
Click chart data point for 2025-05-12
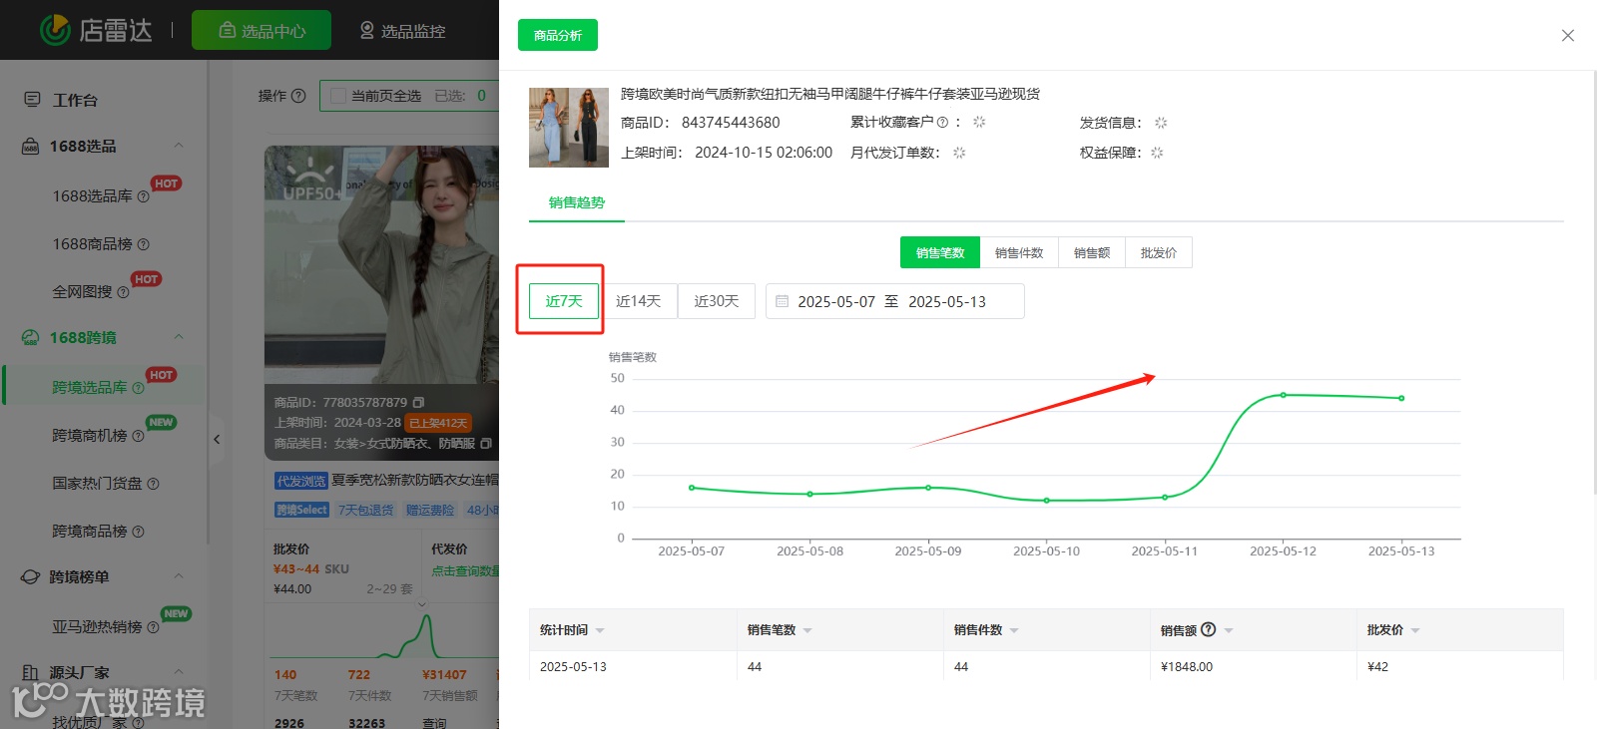(1284, 395)
